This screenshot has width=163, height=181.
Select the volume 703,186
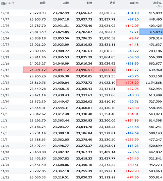pos(155,51)
